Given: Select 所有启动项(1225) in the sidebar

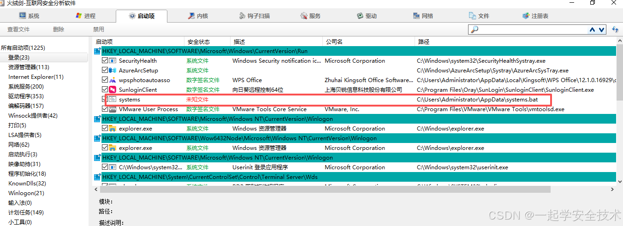Looking at the screenshot, I should tap(23, 48).
